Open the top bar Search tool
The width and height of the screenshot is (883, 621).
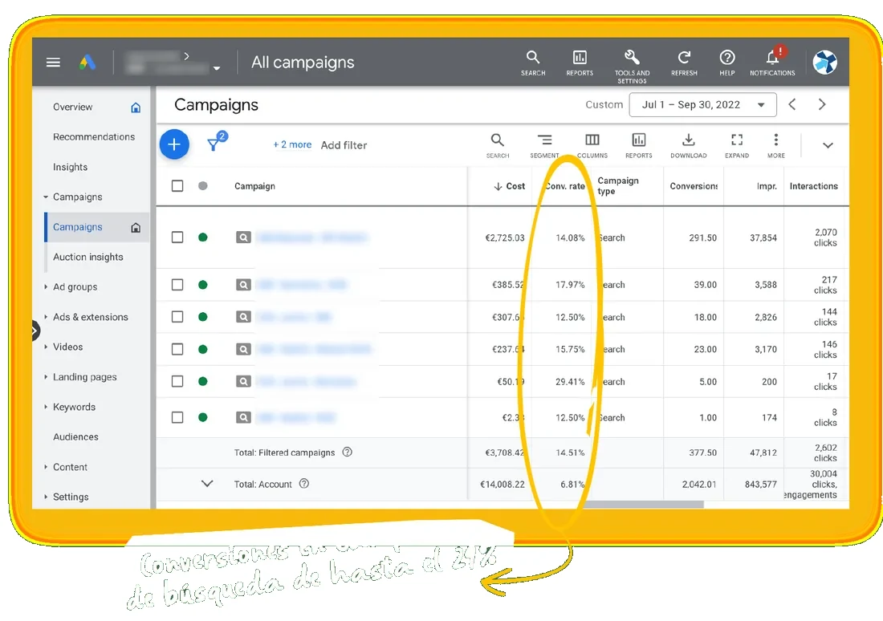tap(533, 63)
